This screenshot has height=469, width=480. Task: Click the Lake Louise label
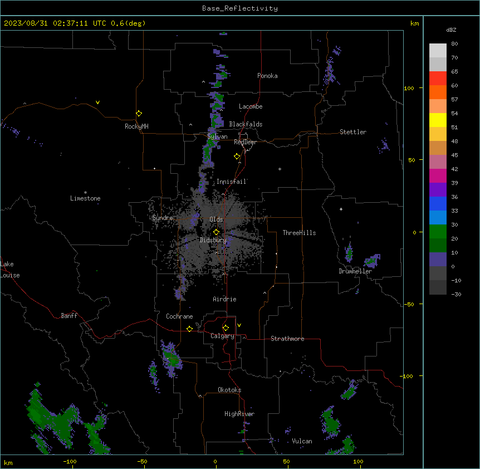pyautogui.click(x=10, y=270)
